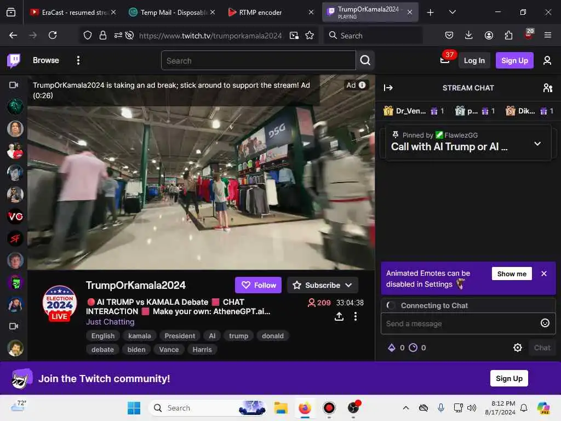Follow the TrumpOrKamala2024 channel
This screenshot has width=561, height=421.
pos(259,285)
